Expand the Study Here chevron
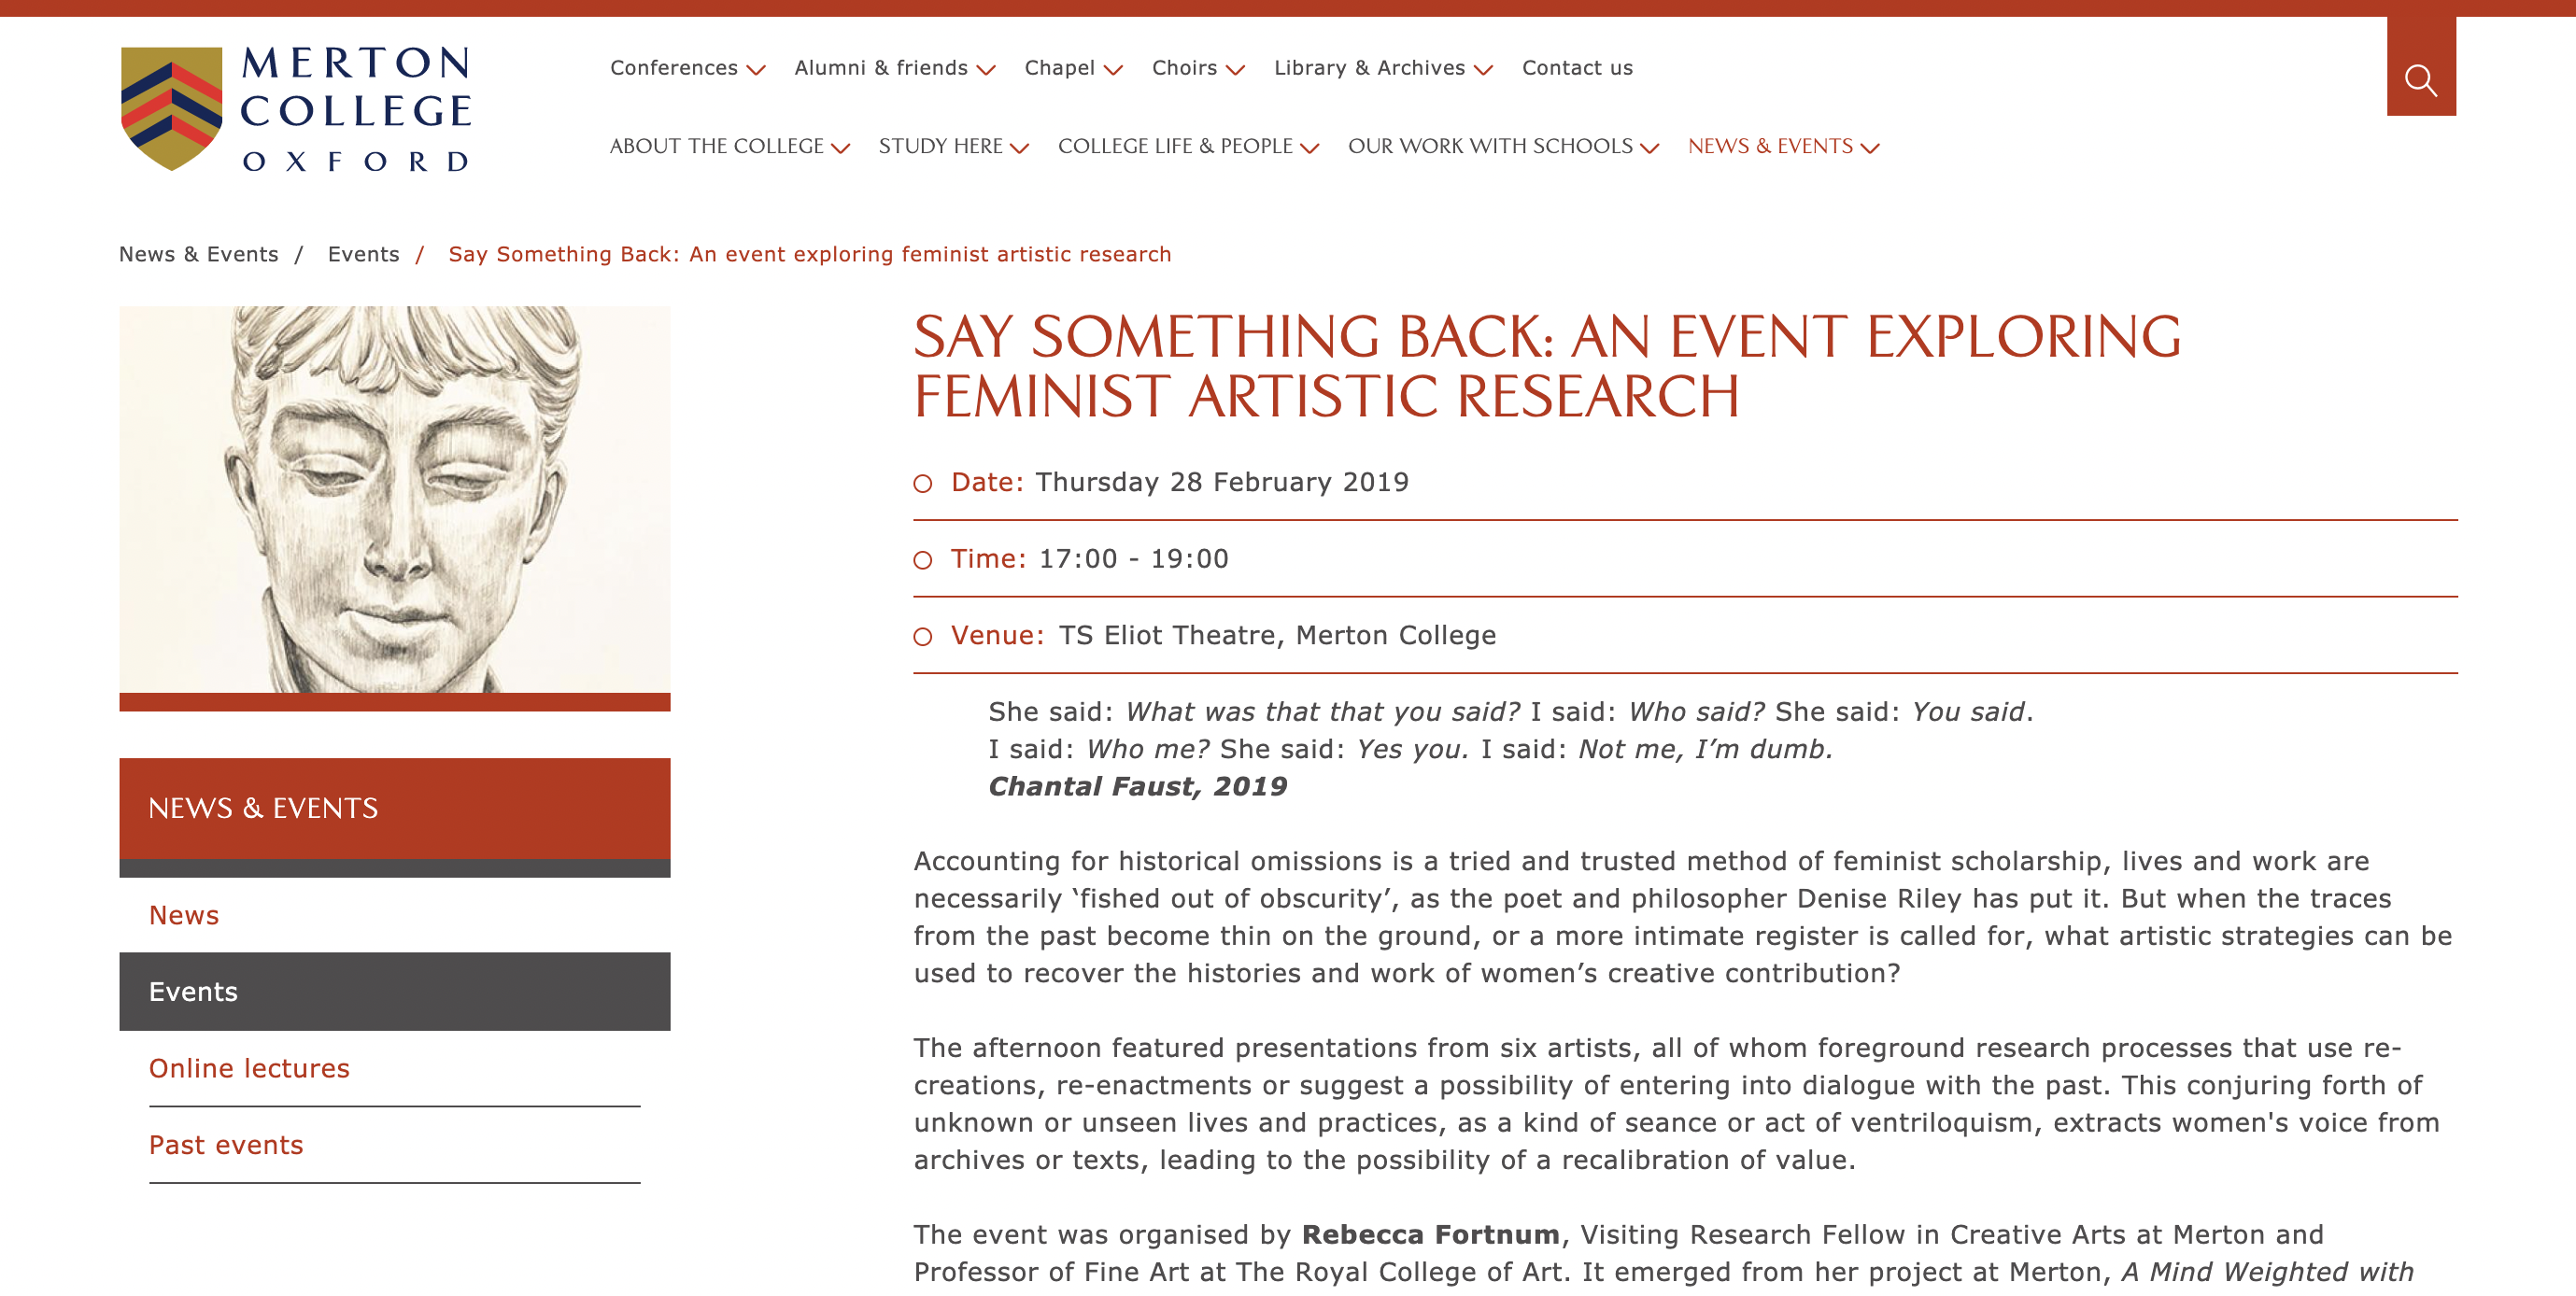The height and width of the screenshot is (1296, 2576). 1019,148
